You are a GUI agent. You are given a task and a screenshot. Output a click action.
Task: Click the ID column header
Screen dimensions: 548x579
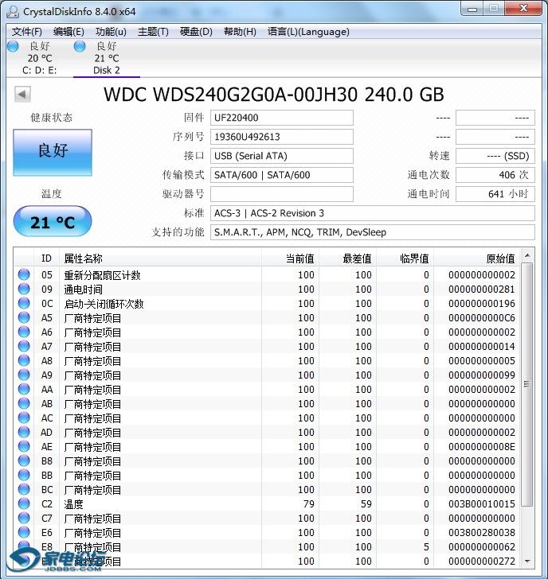46,258
